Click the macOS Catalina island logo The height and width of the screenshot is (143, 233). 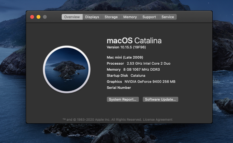coord(67,69)
